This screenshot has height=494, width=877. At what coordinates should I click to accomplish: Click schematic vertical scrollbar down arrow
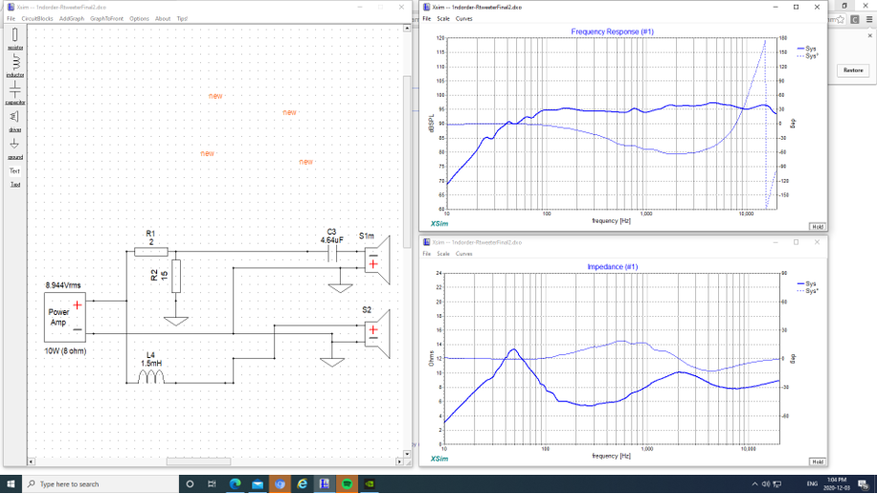click(x=407, y=454)
